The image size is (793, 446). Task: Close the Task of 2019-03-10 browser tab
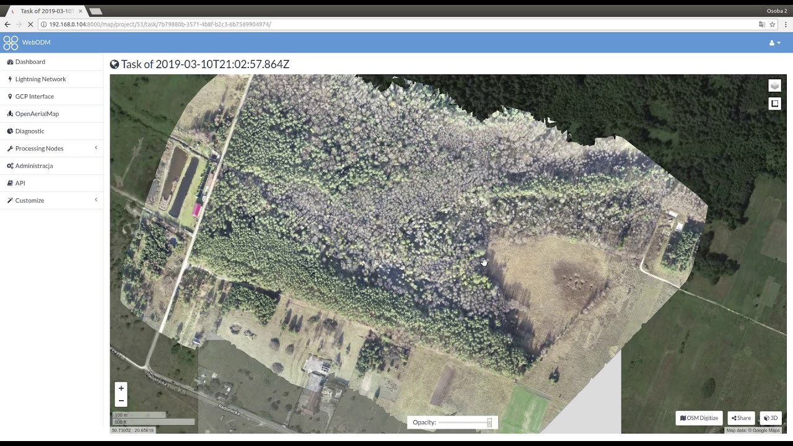click(x=81, y=11)
